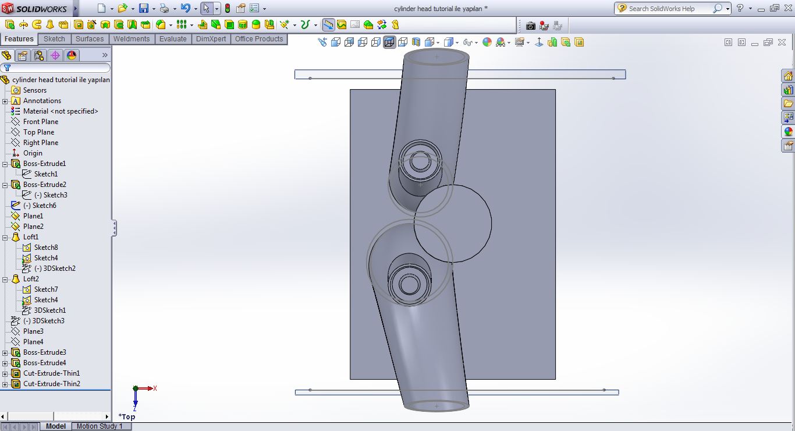Open the DimXpertManager tab icon

coord(55,55)
